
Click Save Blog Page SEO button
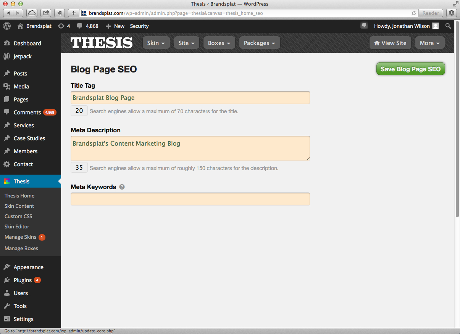(411, 69)
